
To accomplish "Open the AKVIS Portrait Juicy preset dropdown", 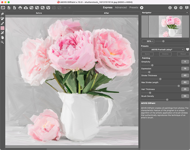I will coord(163,49).
